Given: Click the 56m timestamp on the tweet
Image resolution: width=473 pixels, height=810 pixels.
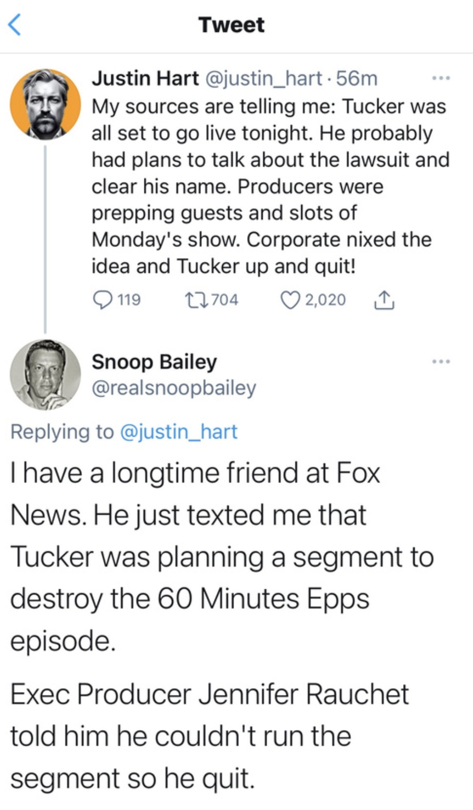Looking at the screenshot, I should (x=357, y=79).
